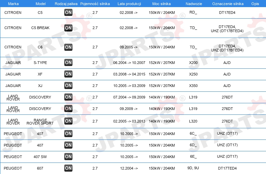Click the 6C_ body code cell
The height and width of the screenshot is (174, 266).
[193, 134]
